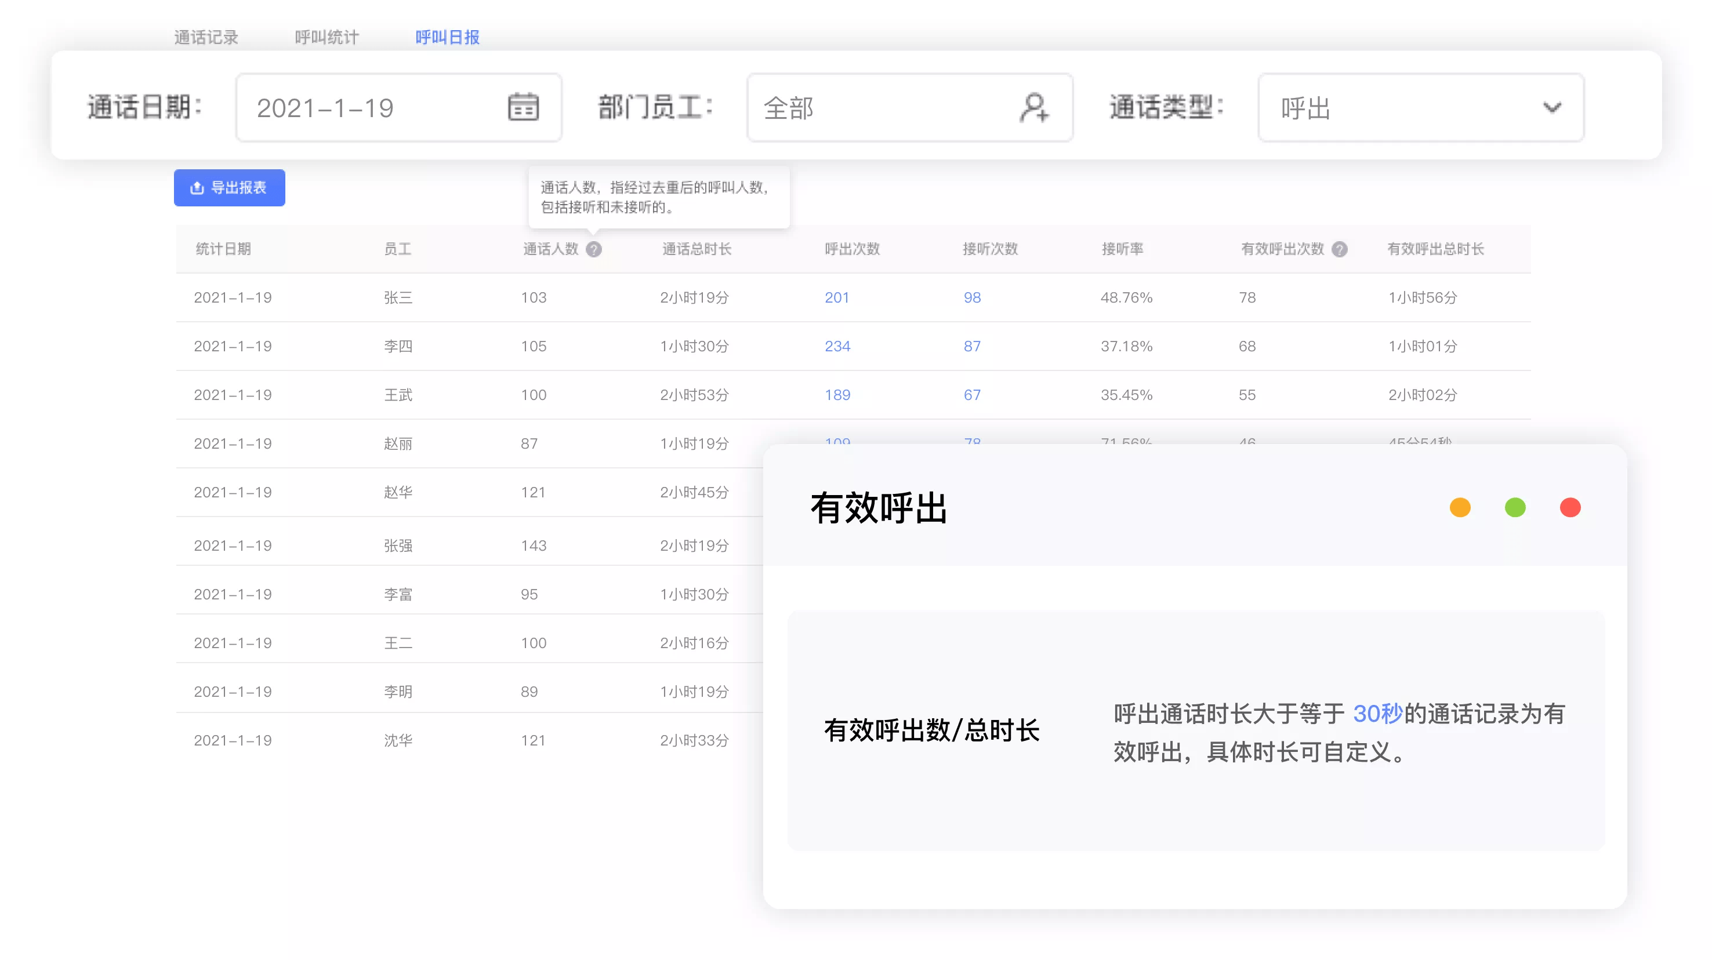1712x960 pixels.
Task: Click the 接听次数 column header
Action: (990, 249)
